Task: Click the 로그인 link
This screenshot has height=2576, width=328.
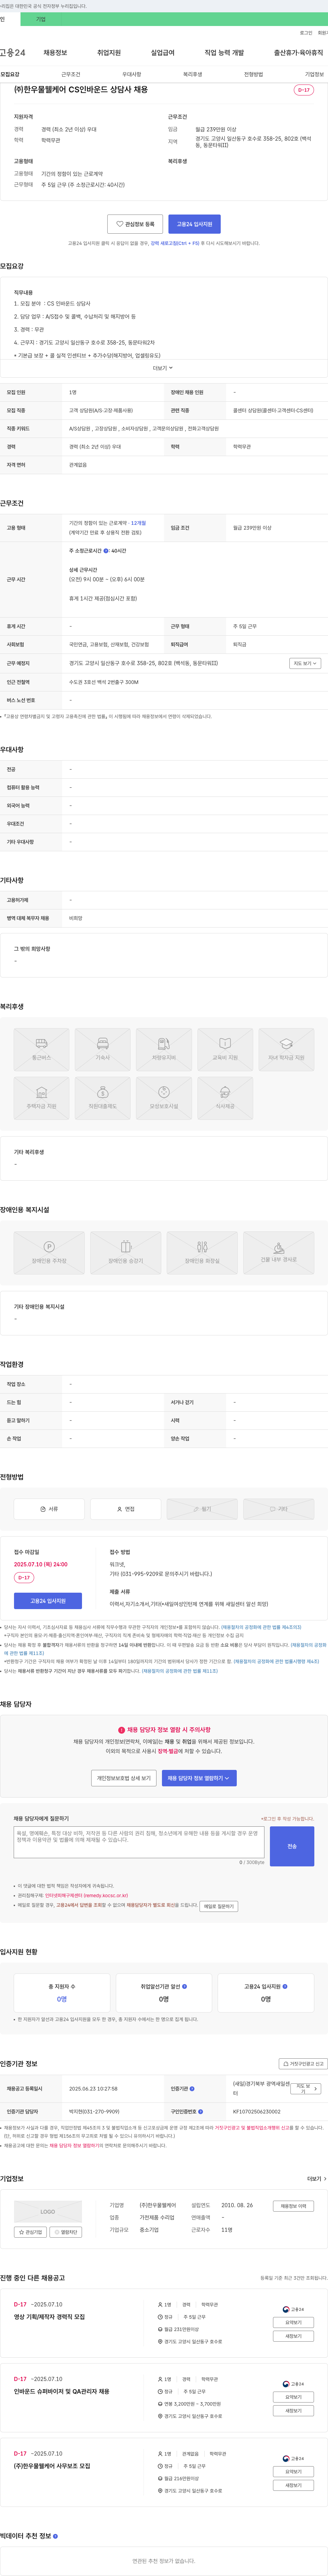Action: (x=306, y=33)
